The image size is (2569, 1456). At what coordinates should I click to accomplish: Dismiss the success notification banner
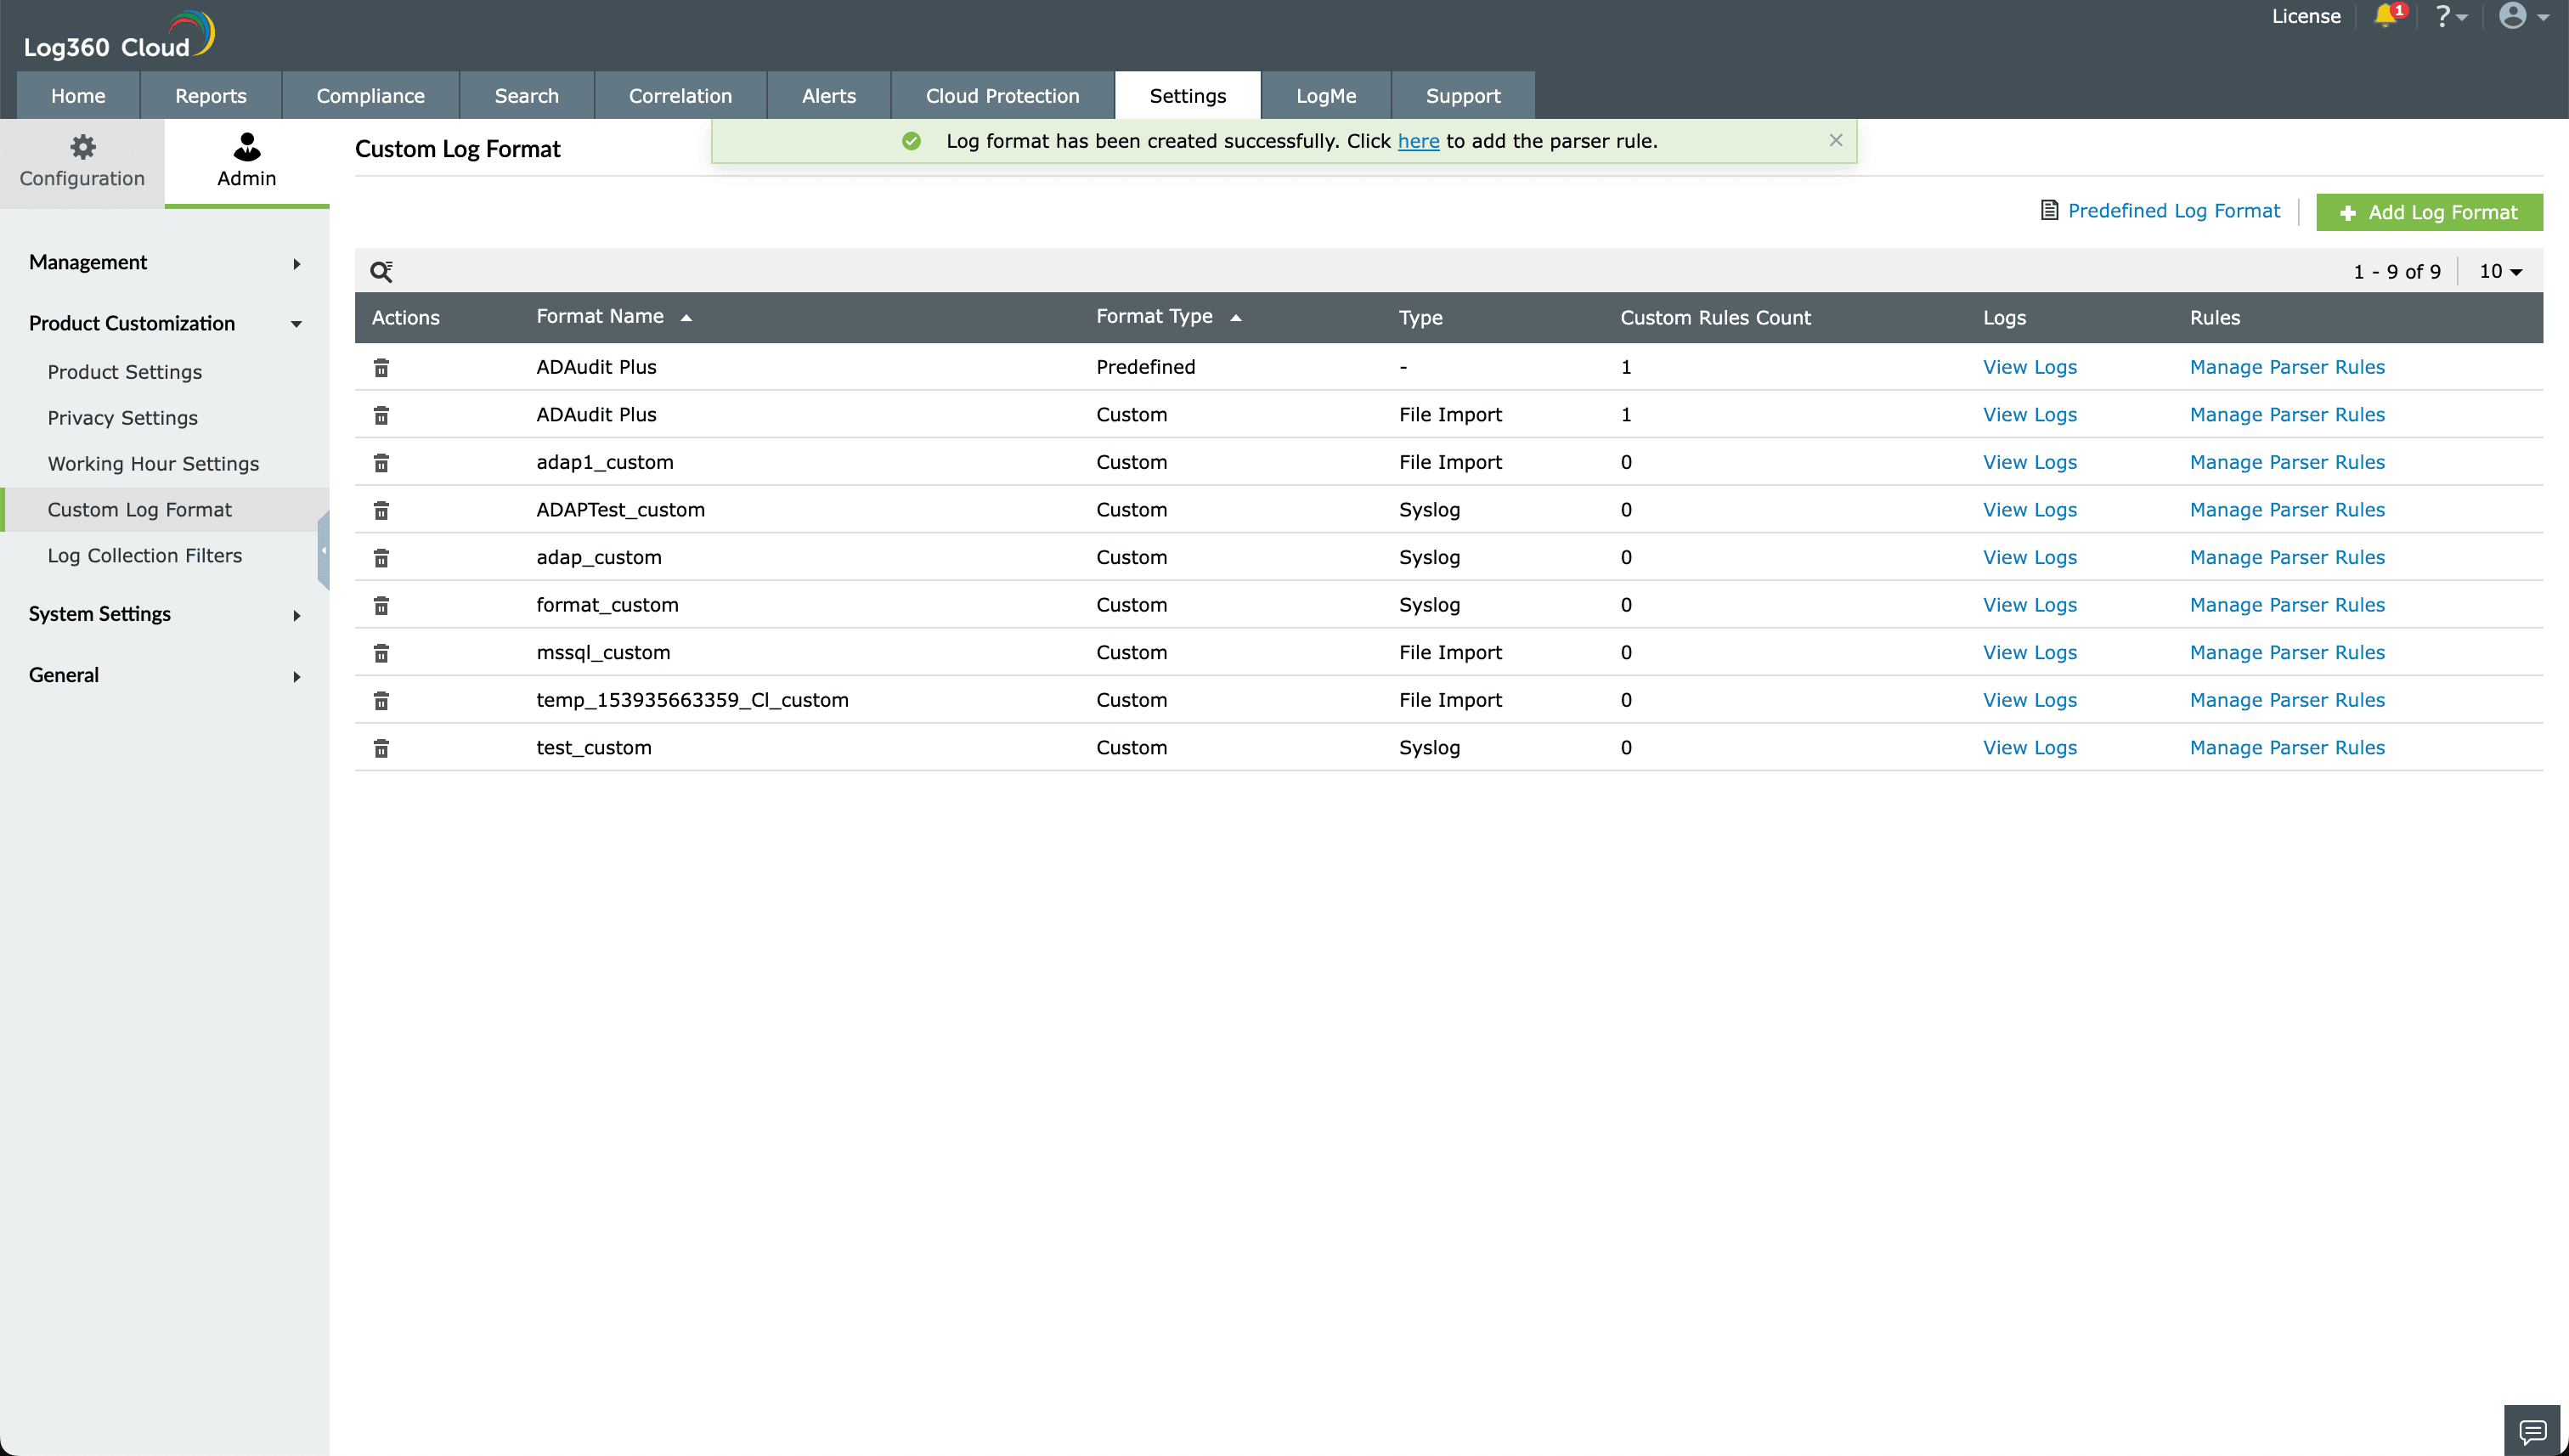pos(1835,140)
